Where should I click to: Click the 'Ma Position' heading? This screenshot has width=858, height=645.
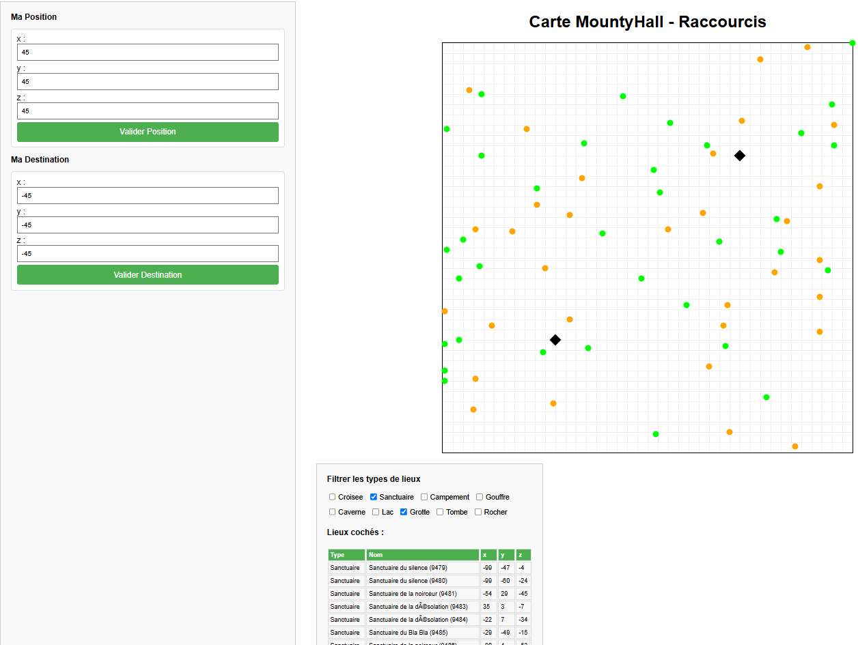click(x=34, y=17)
